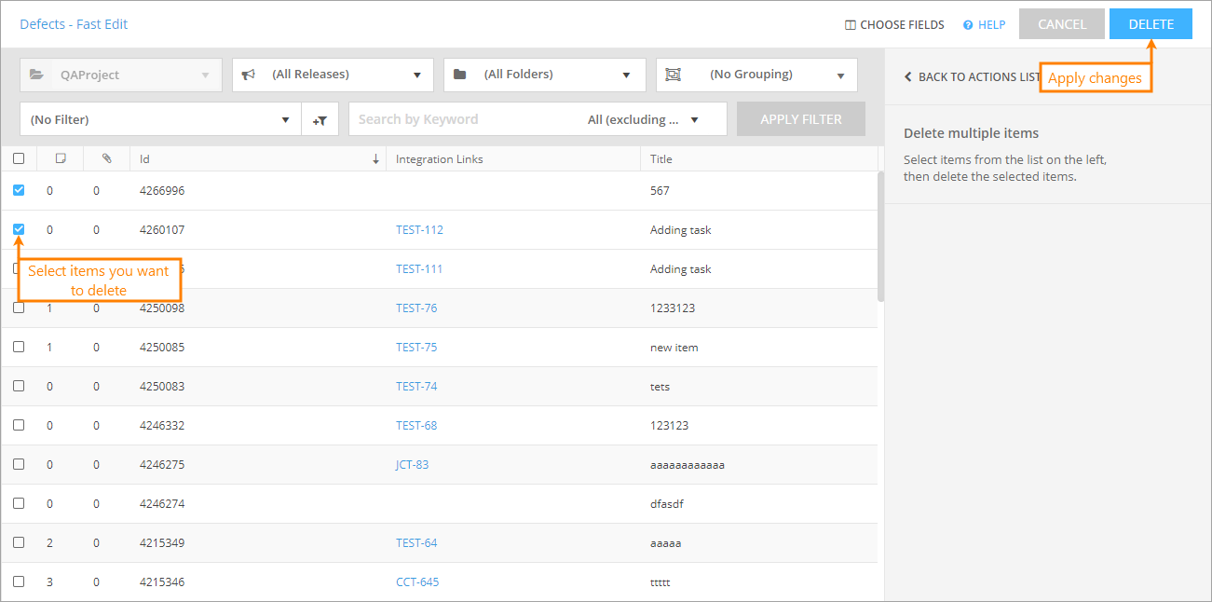
Task: Toggle the select-all checkbox in table header
Action: coord(19,159)
